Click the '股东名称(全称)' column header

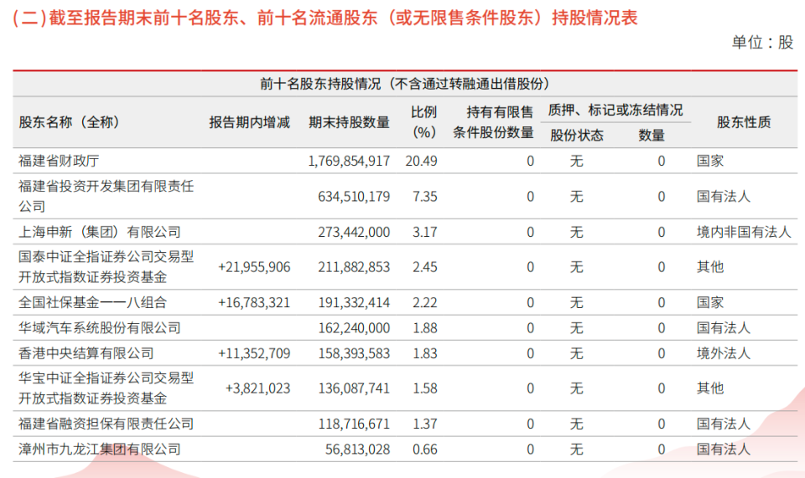70,122
